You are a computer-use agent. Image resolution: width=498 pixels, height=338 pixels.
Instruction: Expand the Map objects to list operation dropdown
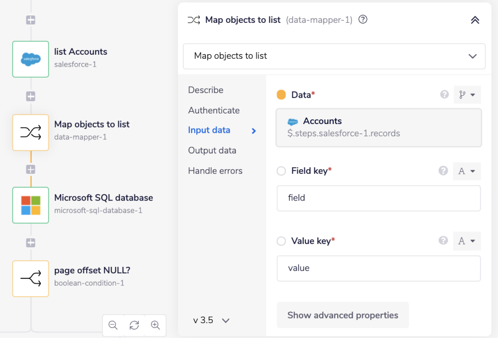pos(334,56)
